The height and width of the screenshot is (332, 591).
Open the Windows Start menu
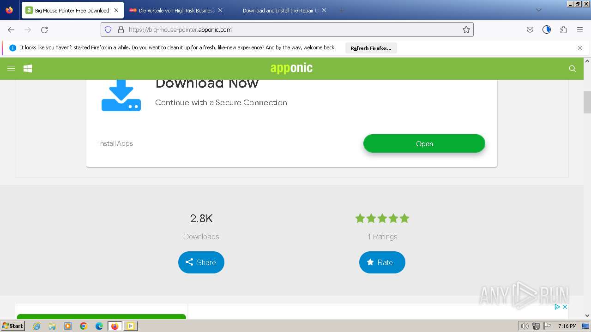13,326
